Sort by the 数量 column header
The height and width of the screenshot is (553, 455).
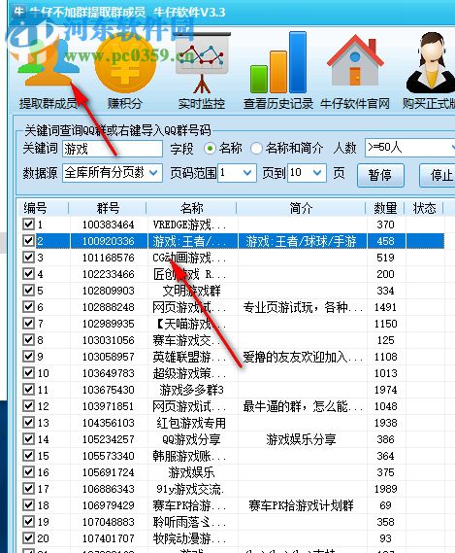[385, 208]
